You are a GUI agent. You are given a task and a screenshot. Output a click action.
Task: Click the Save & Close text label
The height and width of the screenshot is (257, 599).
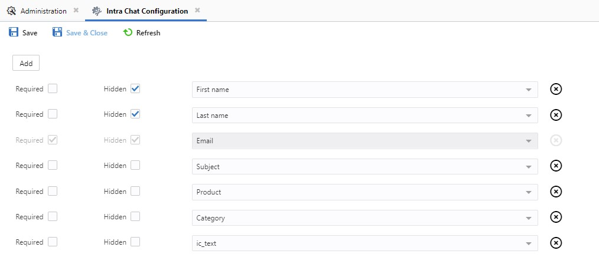point(87,33)
